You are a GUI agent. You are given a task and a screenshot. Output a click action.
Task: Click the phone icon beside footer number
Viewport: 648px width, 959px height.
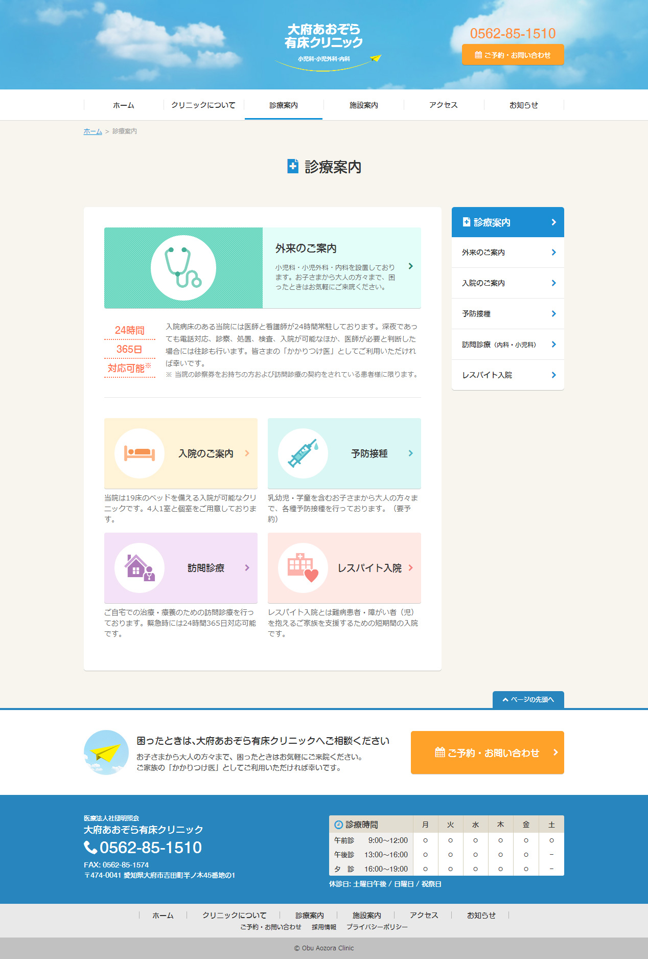[x=90, y=848]
